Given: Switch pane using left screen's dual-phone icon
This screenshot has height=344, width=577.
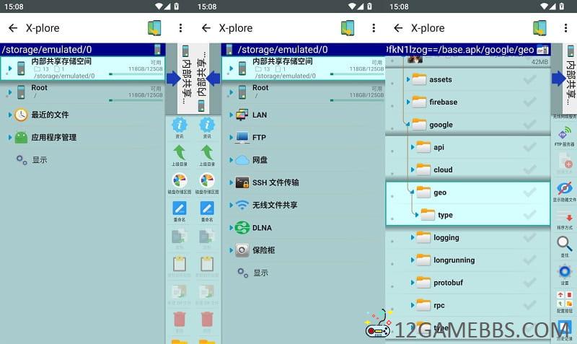Looking at the screenshot, I should (154, 28).
